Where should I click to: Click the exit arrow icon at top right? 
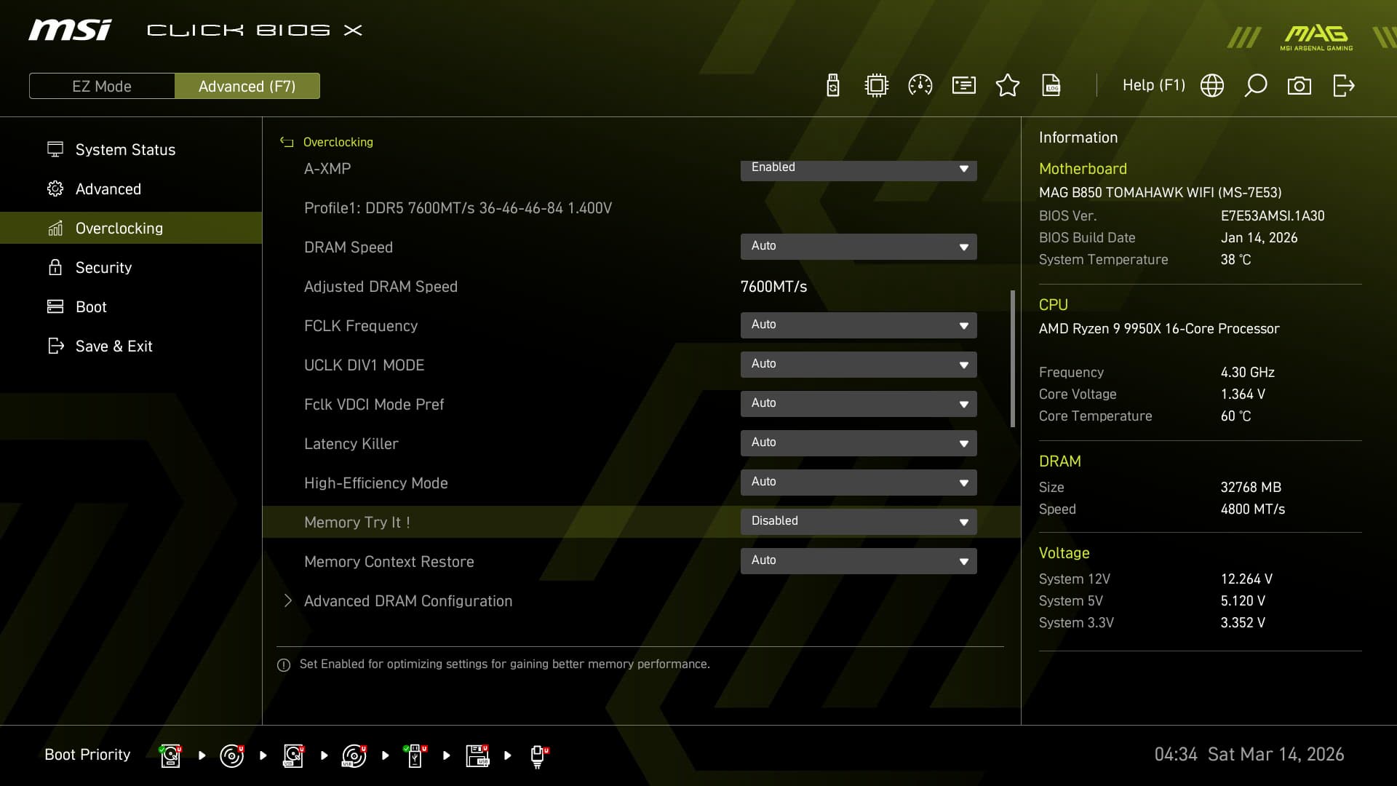pyautogui.click(x=1343, y=86)
